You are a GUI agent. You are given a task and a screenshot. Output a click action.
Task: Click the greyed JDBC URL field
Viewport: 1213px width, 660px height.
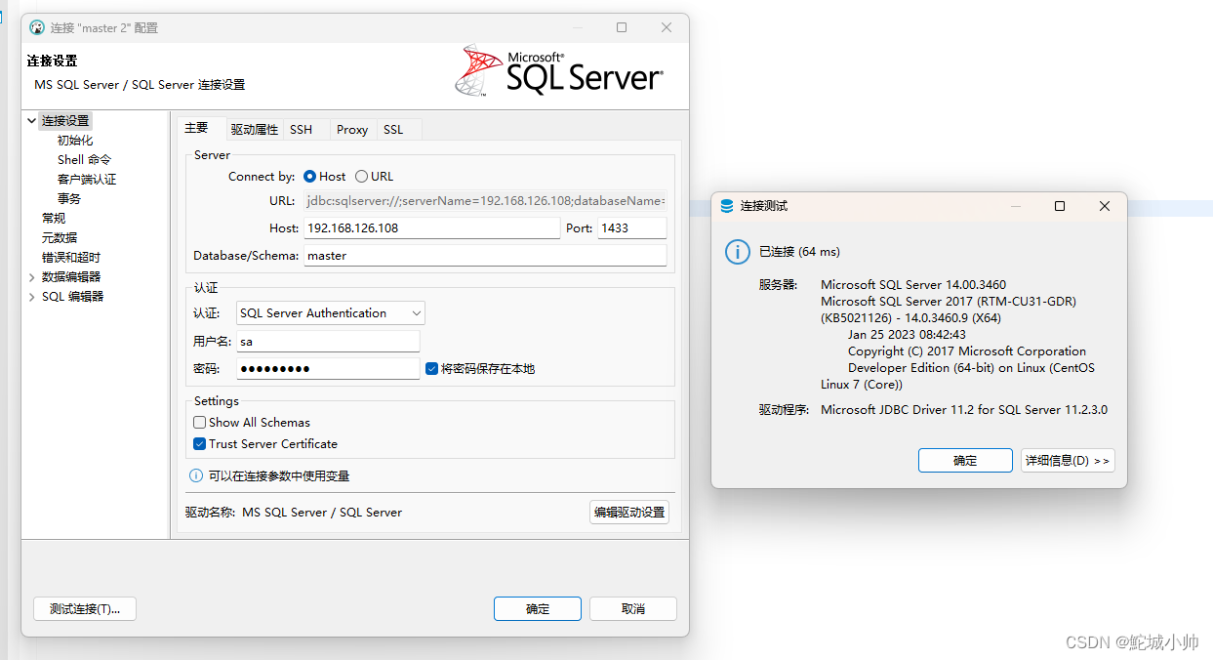pos(485,200)
